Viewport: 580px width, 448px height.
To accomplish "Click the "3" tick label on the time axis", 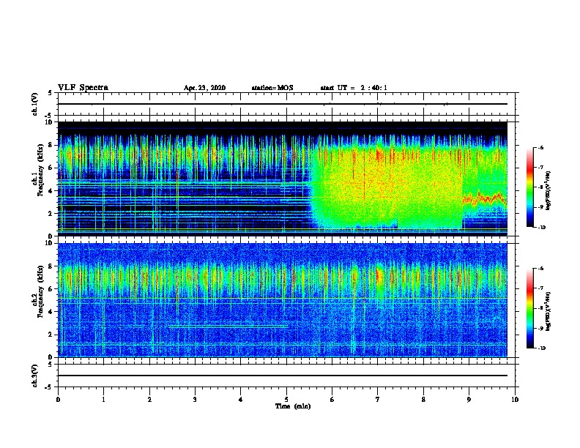I will (x=195, y=400).
